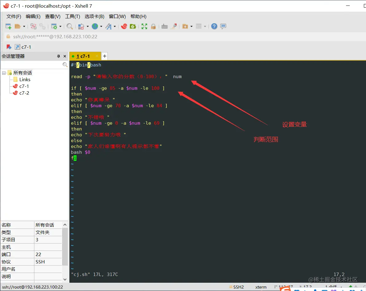Expand the color scheme dropdown arrow
366x291 pixels.
click(88, 27)
